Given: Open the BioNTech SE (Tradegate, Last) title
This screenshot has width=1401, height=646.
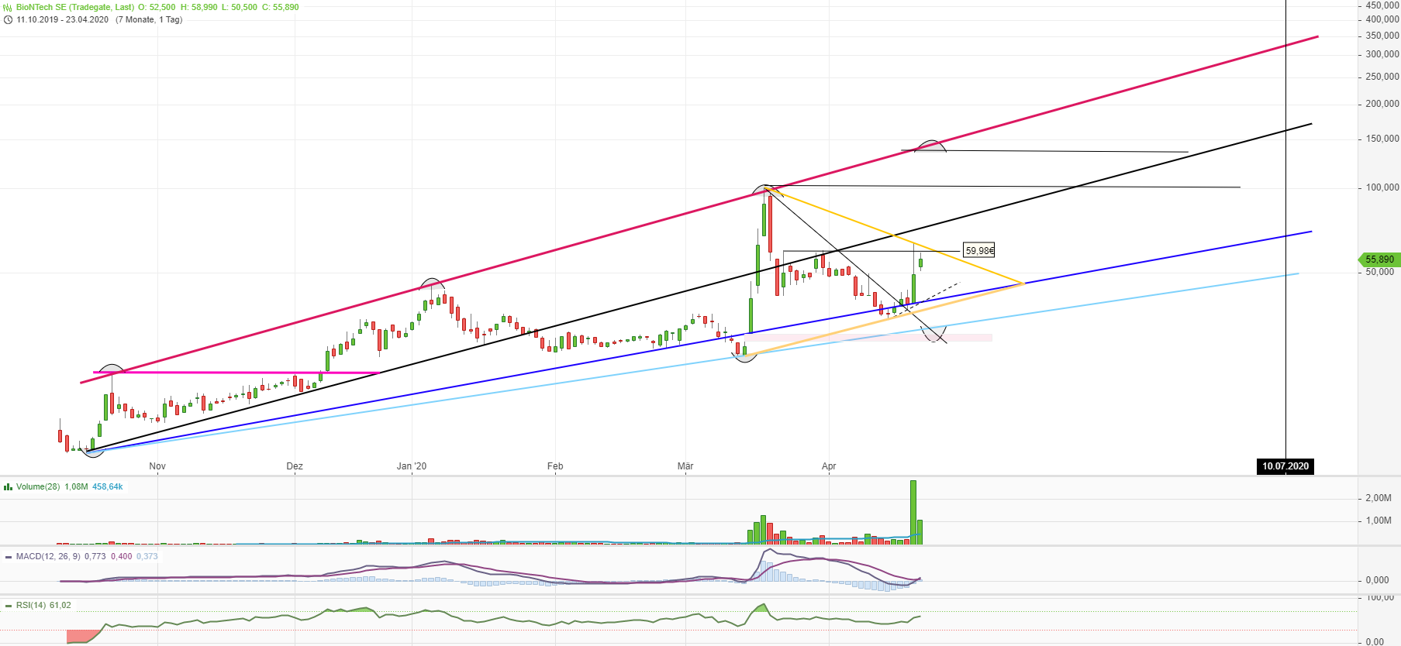Looking at the screenshot, I should 75,8.
